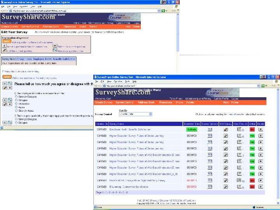The image size is (280, 210).
Task: View the 10 results of Chicago Blues Night survey
Action: coord(239,180)
